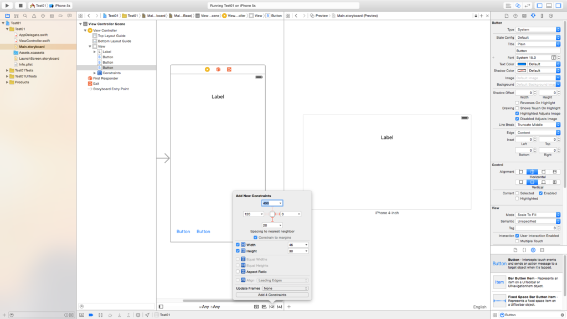567x319 pixels.
Task: Toggle the Navigator pane visibility
Action: (x=539, y=6)
